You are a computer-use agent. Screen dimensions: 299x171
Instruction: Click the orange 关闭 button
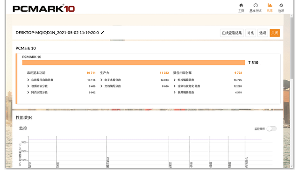275,33
